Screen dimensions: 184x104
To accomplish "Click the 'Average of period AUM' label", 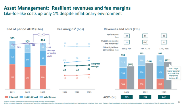I will pos(52,53).
